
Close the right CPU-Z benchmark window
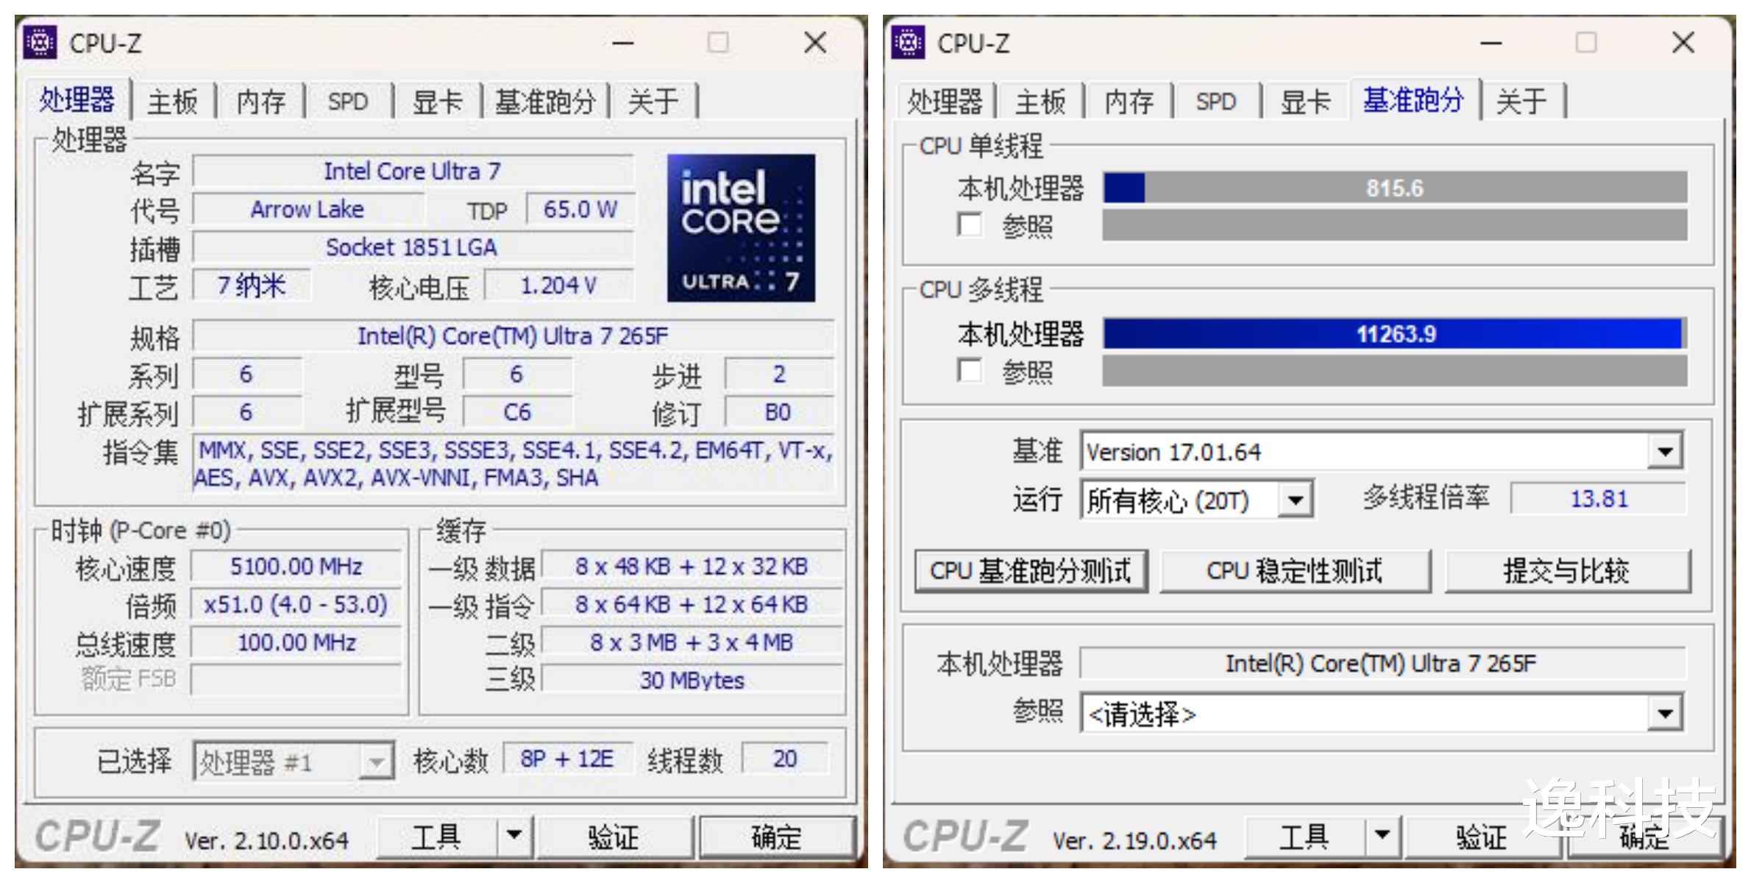(x=1683, y=43)
